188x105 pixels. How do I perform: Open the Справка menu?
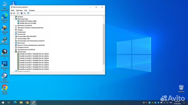(x=32, y=10)
